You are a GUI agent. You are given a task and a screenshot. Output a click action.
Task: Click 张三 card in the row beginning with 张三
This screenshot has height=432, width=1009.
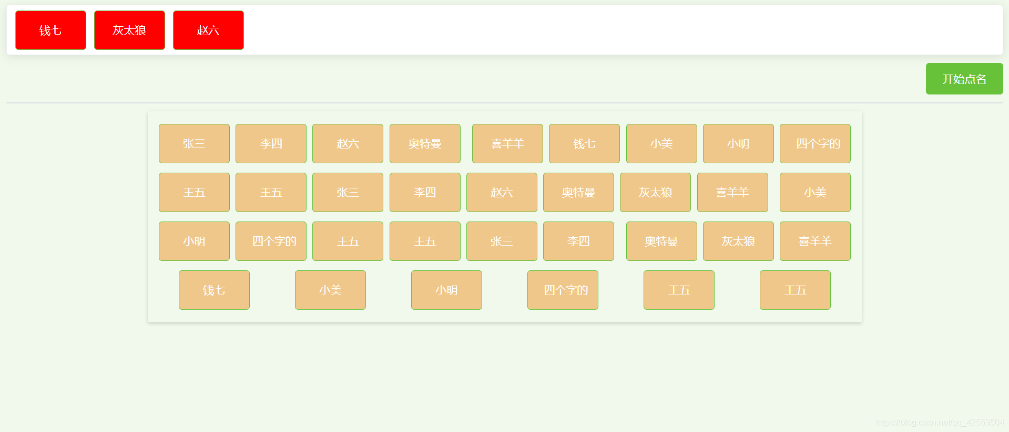click(194, 143)
